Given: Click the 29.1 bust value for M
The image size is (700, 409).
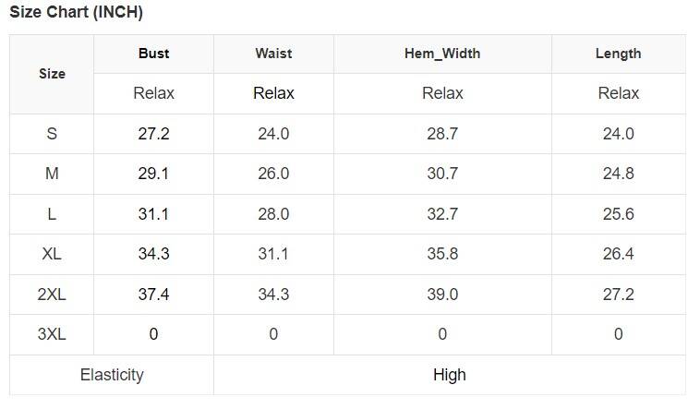Looking at the screenshot, I should (x=153, y=174).
